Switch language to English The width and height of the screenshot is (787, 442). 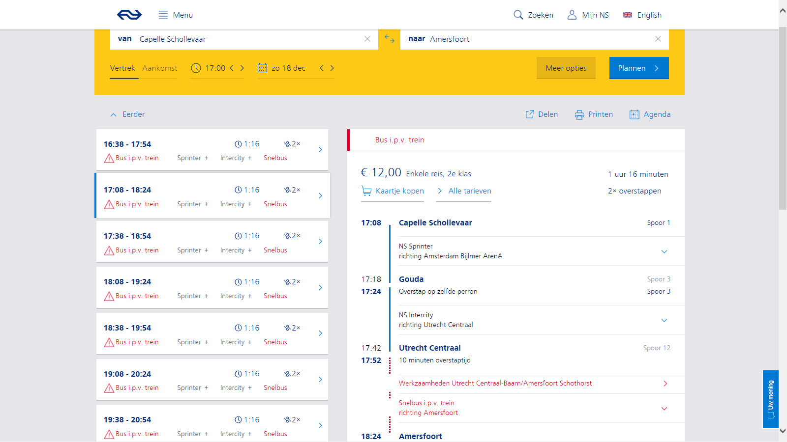(642, 15)
